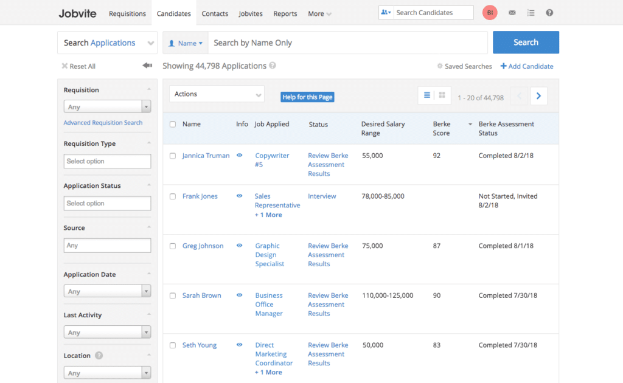Image resolution: width=623 pixels, height=383 pixels.
Task: Click the blue Search button
Action: [x=526, y=43]
